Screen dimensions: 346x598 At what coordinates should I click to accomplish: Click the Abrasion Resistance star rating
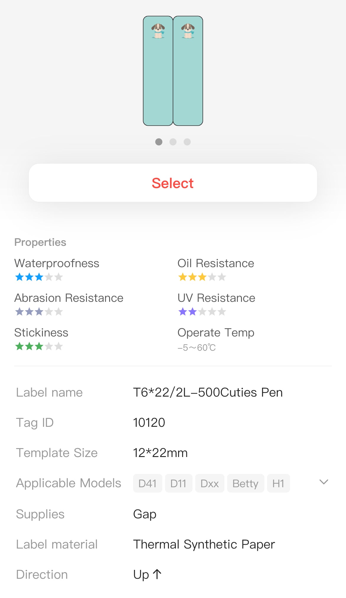pyautogui.click(x=39, y=312)
